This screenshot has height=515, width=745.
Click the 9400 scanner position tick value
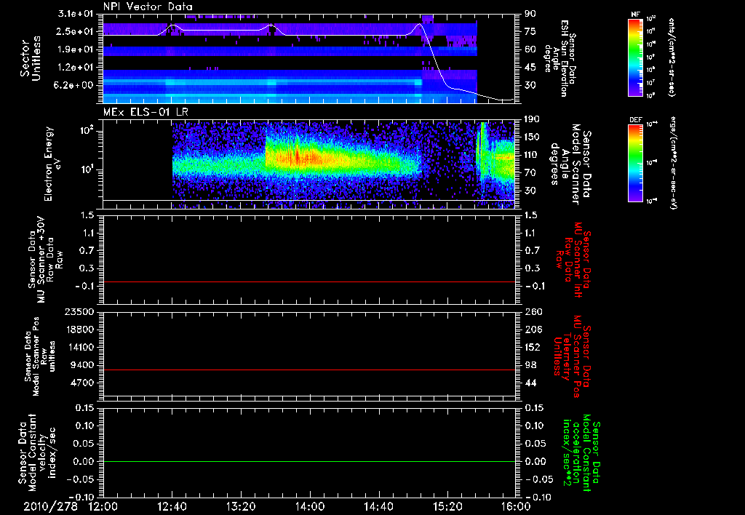tap(83, 365)
